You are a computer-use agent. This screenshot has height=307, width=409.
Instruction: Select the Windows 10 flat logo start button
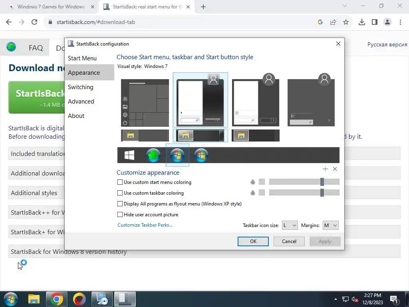point(129,155)
